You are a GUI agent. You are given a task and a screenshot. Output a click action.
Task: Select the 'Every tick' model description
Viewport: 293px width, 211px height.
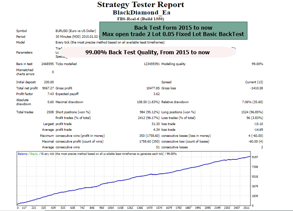pos(110,42)
